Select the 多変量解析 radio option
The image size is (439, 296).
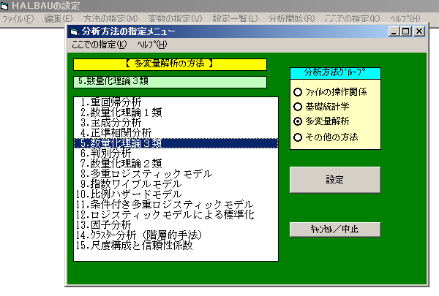click(297, 121)
